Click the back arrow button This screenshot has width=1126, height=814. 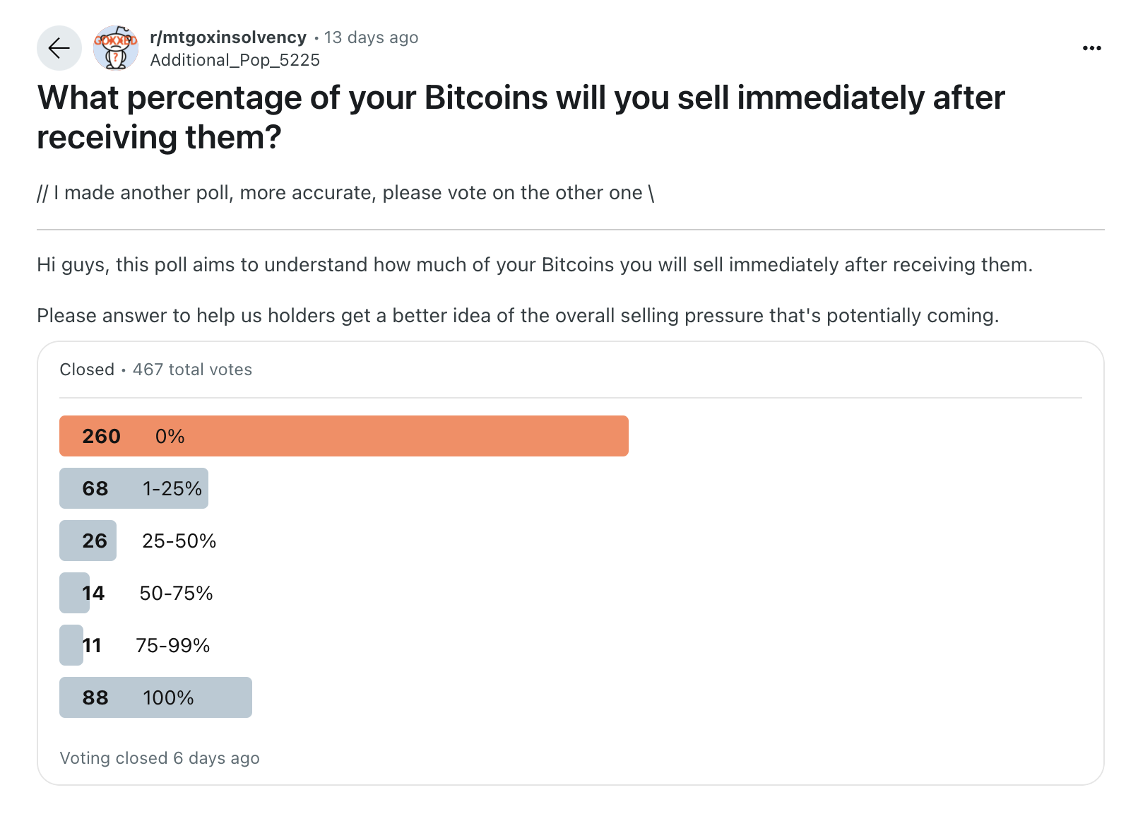[59, 48]
